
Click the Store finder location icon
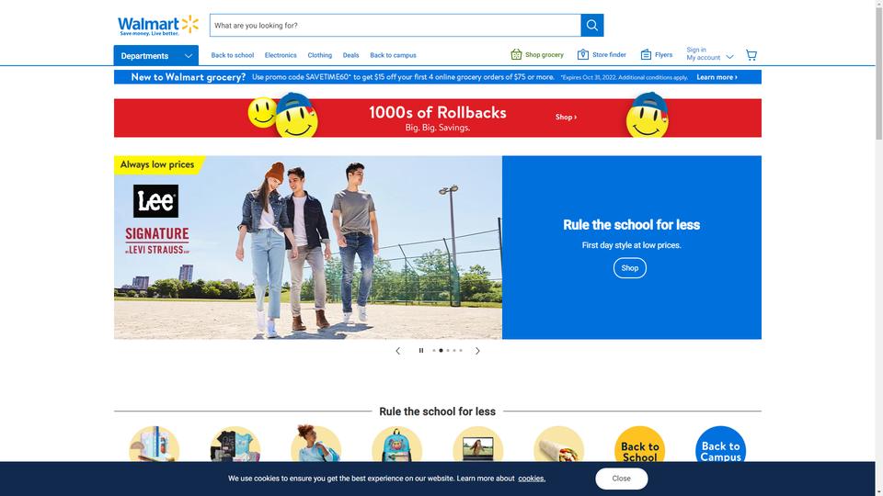tap(583, 54)
